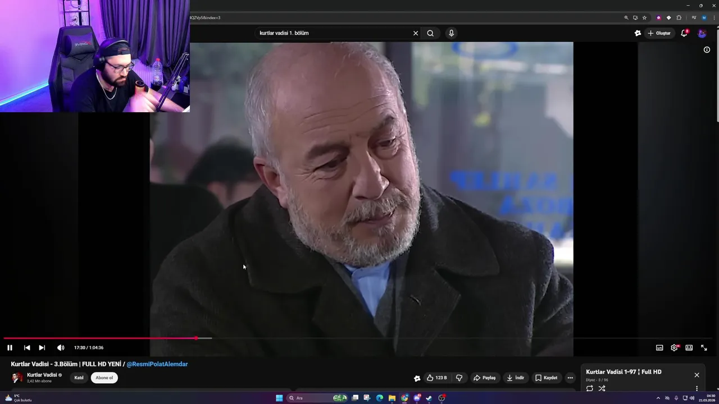Bookmark this page with star icon
719x404 pixels.
click(644, 17)
